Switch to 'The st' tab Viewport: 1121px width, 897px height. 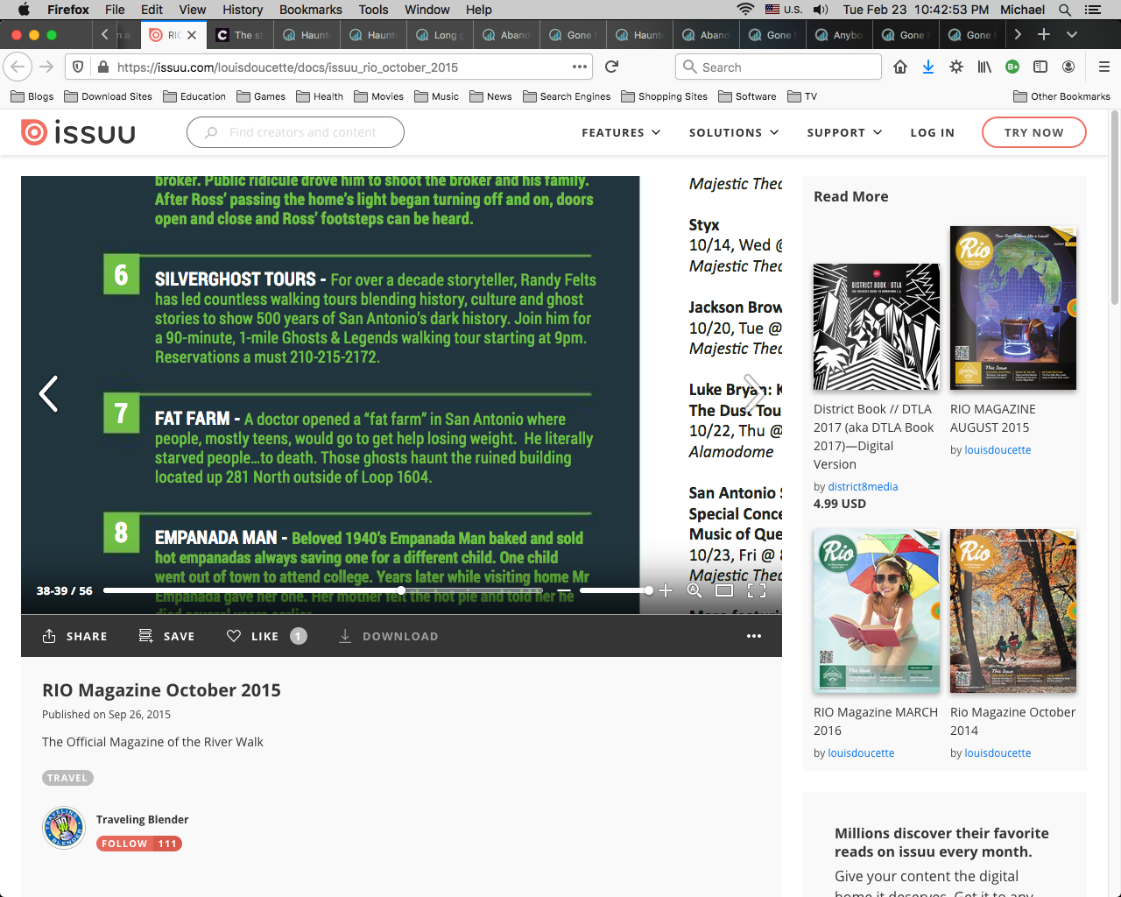click(x=239, y=35)
